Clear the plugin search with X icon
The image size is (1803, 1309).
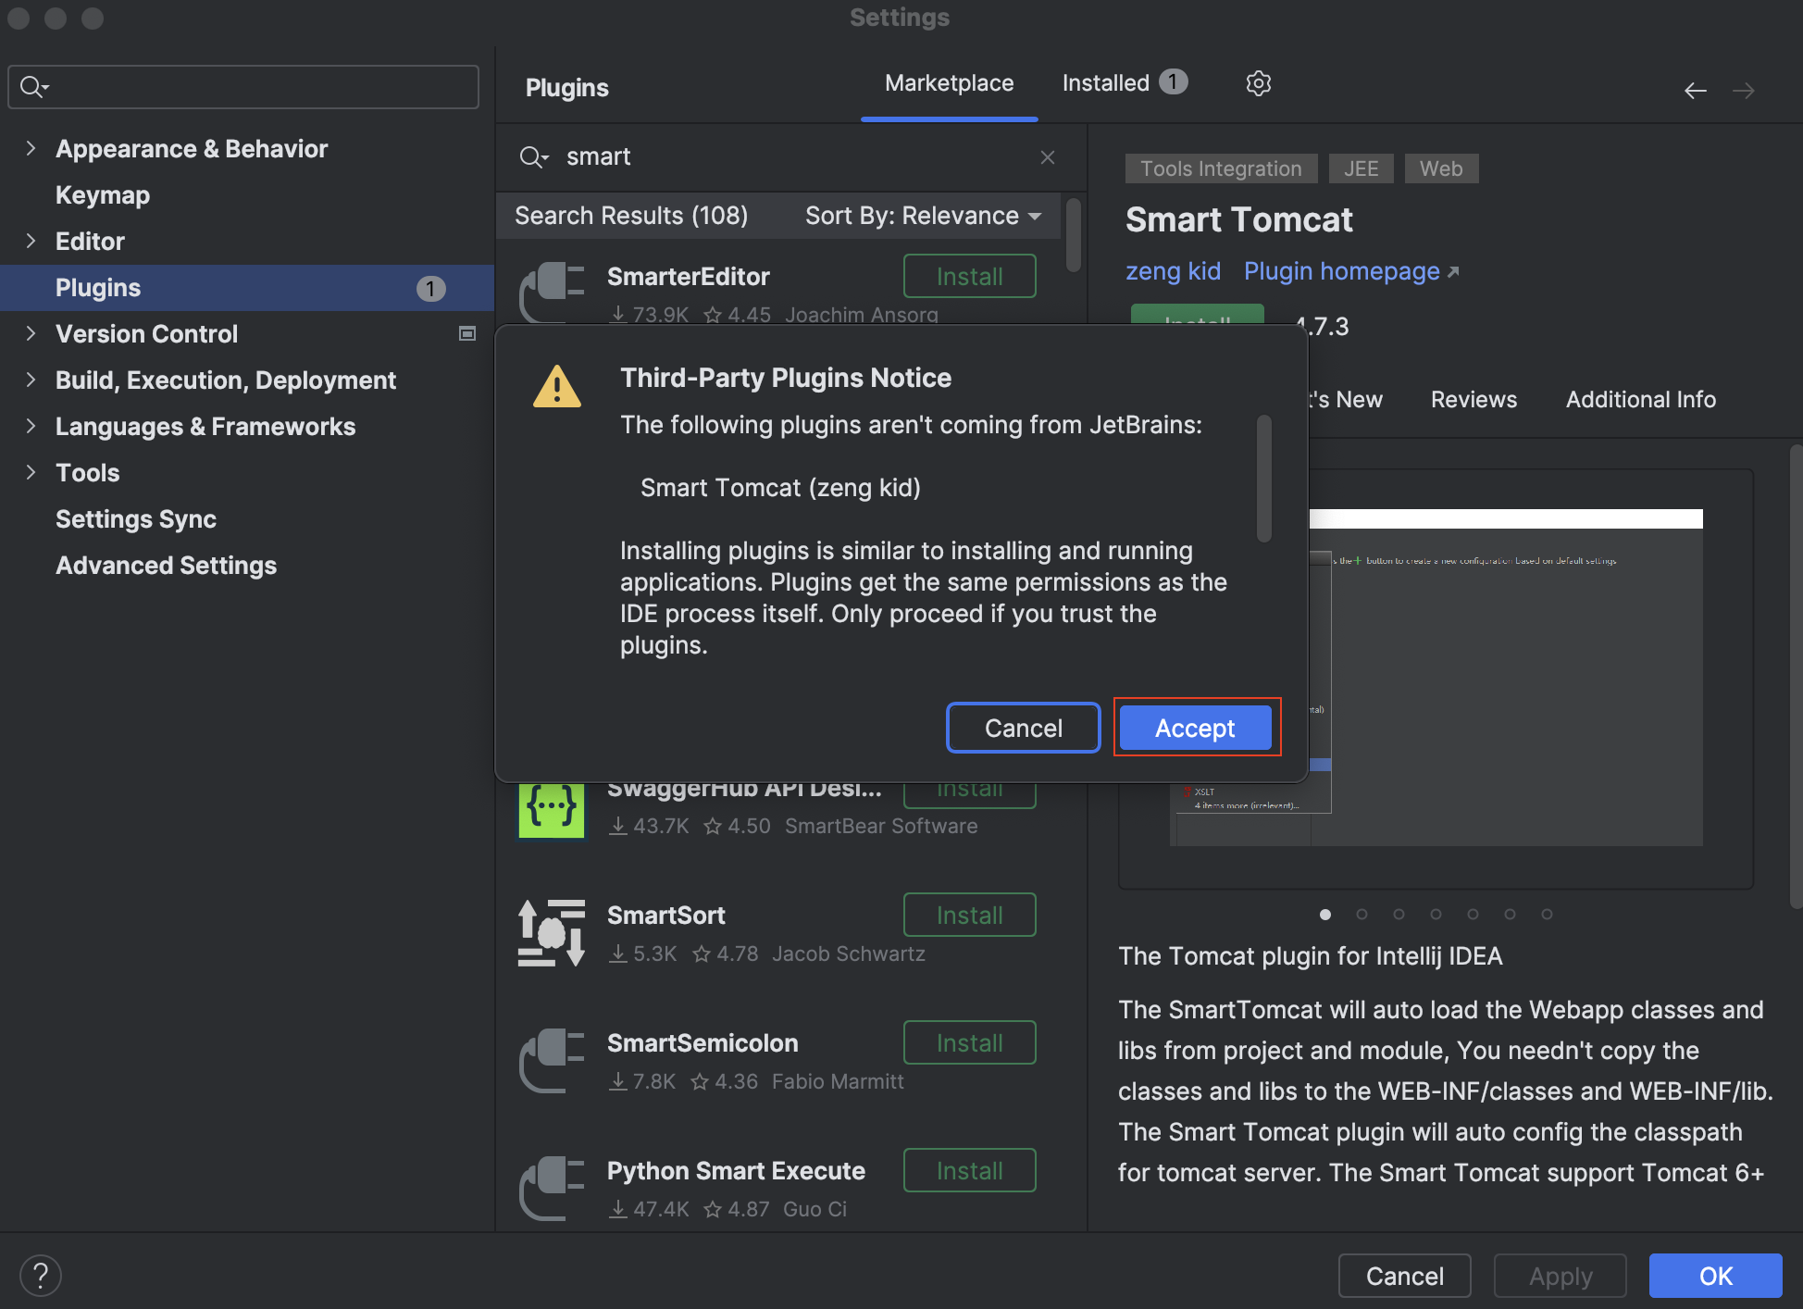(1048, 157)
